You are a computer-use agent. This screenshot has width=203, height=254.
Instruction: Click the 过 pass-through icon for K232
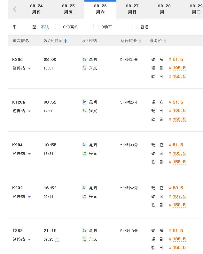tap(85, 196)
